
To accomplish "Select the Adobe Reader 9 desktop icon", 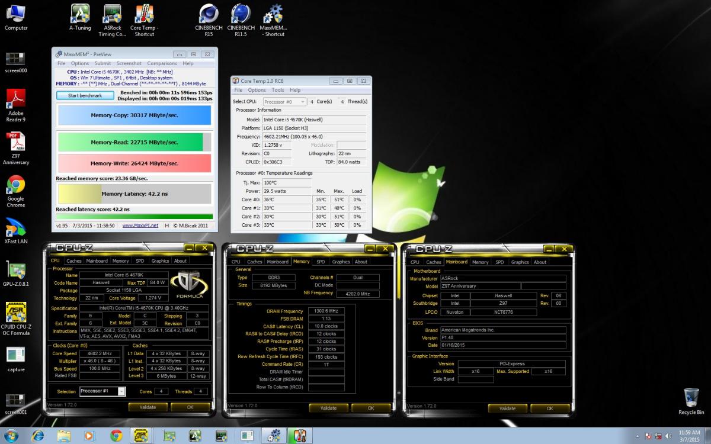I will pyautogui.click(x=16, y=105).
